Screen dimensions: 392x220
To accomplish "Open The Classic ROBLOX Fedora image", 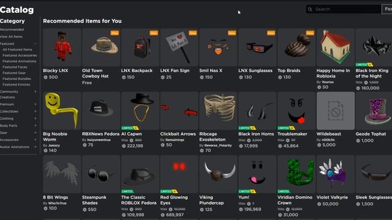I will coord(140,174).
